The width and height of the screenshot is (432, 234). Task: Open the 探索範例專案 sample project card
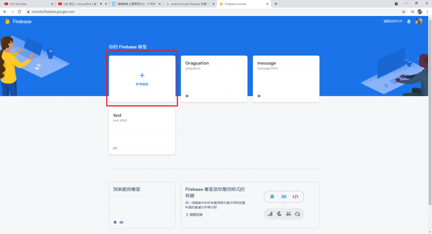click(x=142, y=205)
